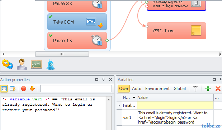The height and width of the screenshot is (130, 222).
Task: Click inside the condition expression text
Action: (x=48, y=105)
